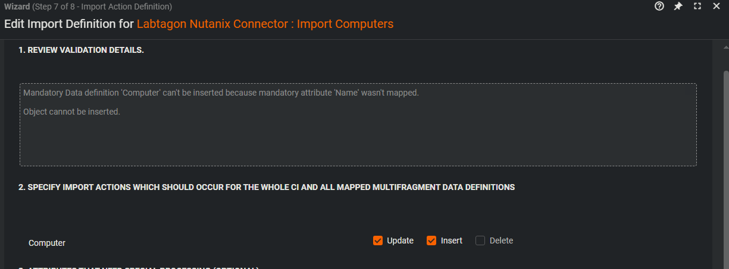Viewport: 729px width, 269px height.
Task: Click the 'Object cannot be inserted' message
Action: click(x=71, y=111)
